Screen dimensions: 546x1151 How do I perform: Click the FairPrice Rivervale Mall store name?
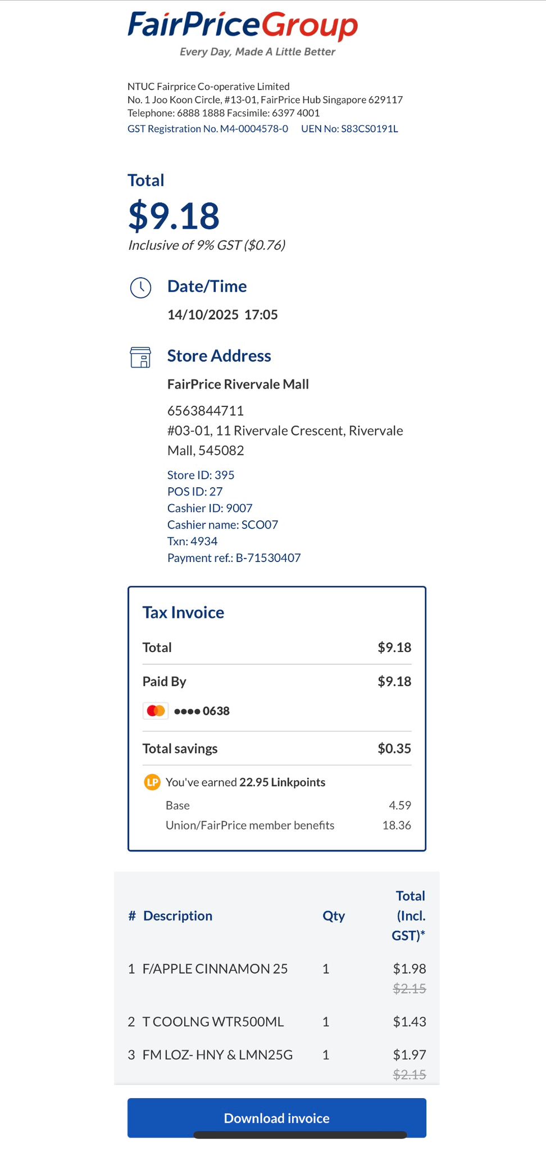tap(238, 384)
